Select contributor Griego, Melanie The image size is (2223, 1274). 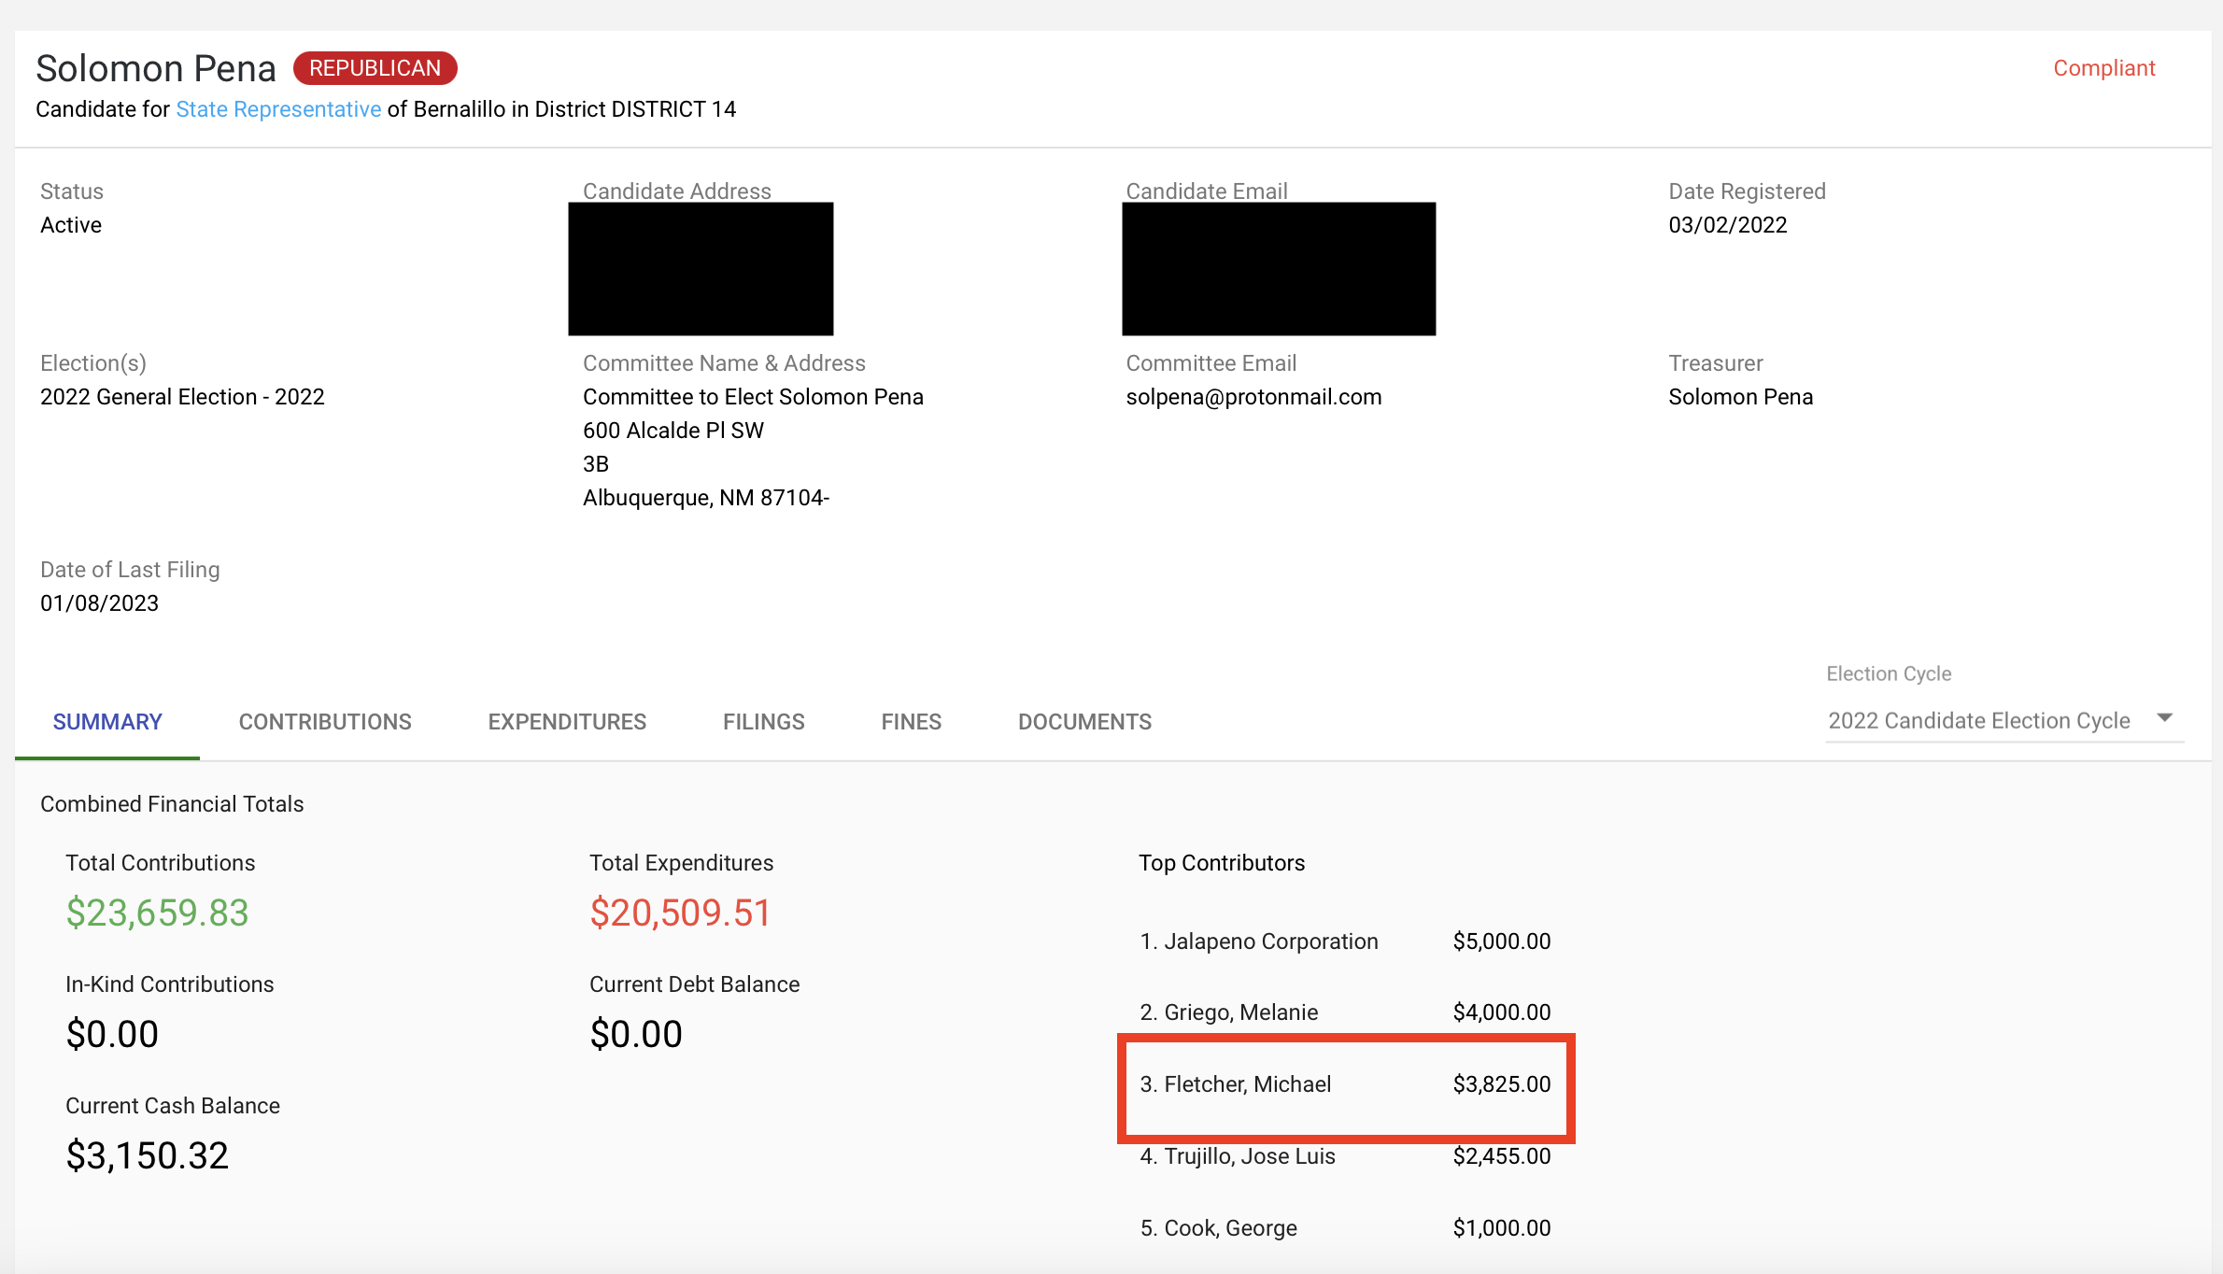pos(1240,1012)
